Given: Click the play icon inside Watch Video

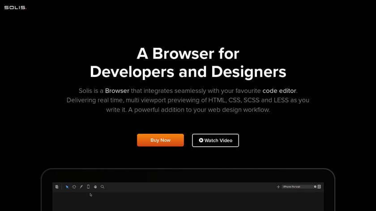Looking at the screenshot, I should point(201,140).
